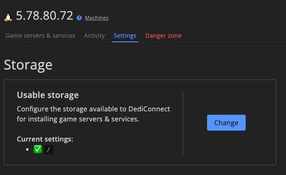The height and width of the screenshot is (175, 286).
Task: Switch to the Activity tab
Action: pyautogui.click(x=94, y=36)
